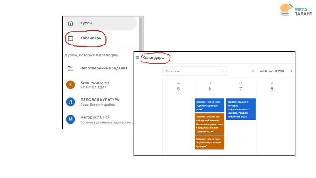The image size is (316, 178).
Task: Click the calendar icon in the sidebar
Action: [71, 38]
